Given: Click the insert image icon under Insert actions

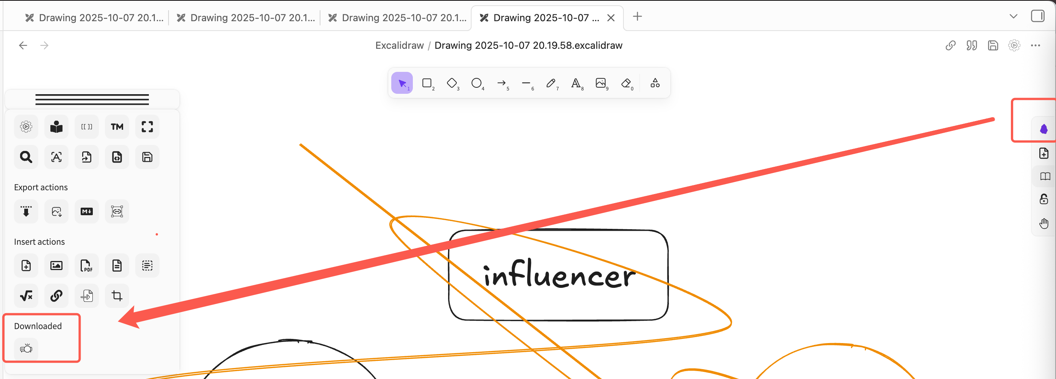Looking at the screenshot, I should (x=56, y=266).
